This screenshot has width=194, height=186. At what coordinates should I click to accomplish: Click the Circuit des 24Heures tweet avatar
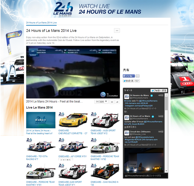tap(127, 133)
